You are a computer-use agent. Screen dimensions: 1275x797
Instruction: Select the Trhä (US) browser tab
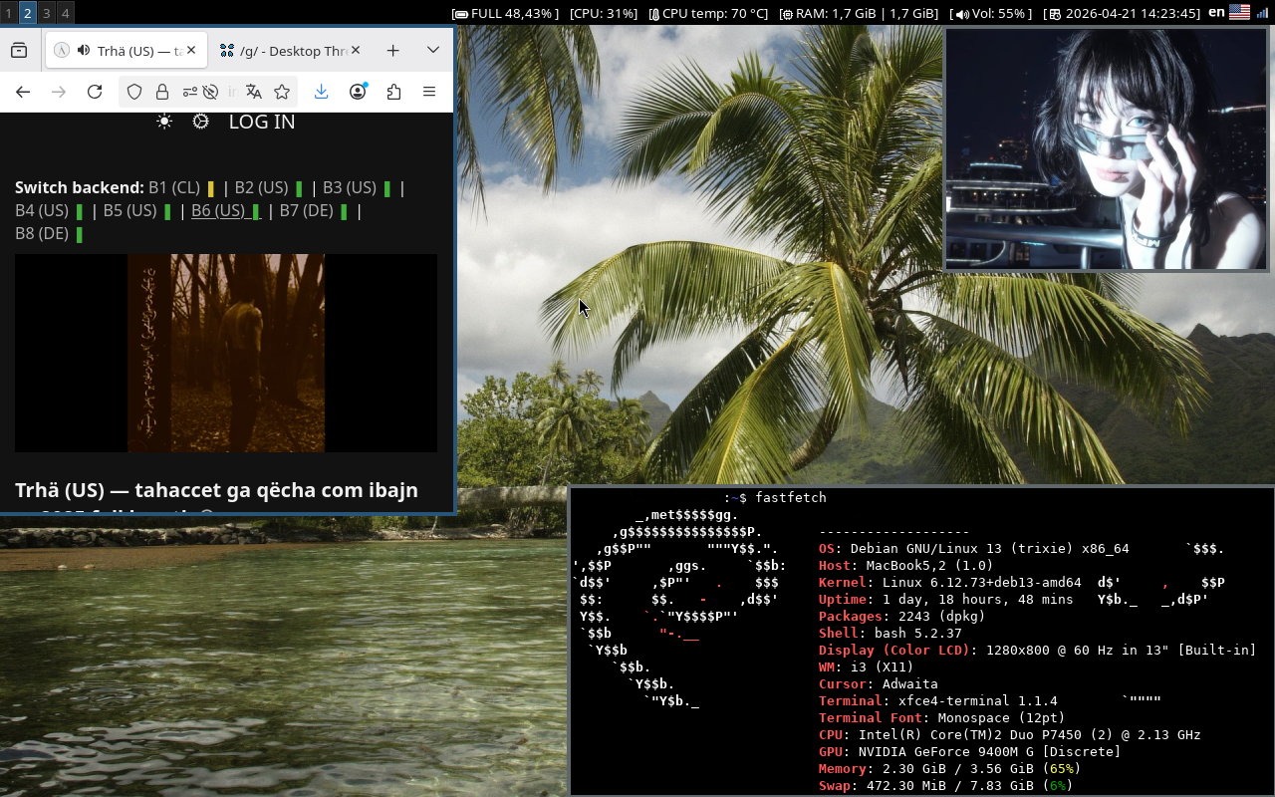click(126, 51)
